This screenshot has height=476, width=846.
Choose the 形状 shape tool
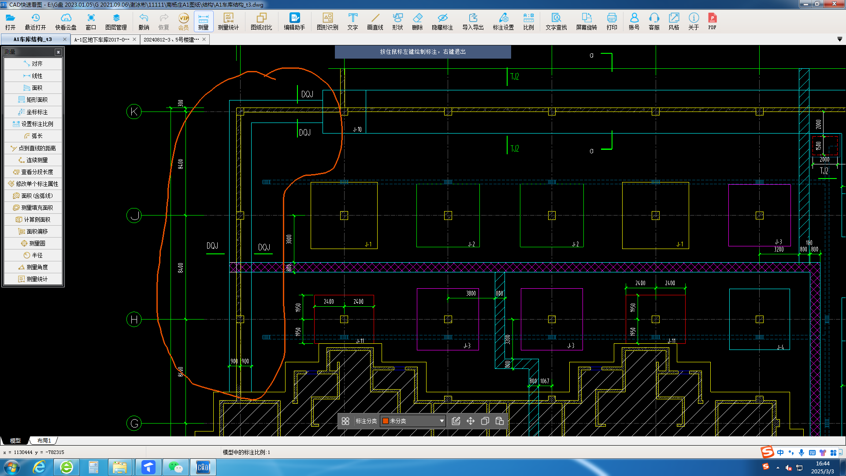397,21
